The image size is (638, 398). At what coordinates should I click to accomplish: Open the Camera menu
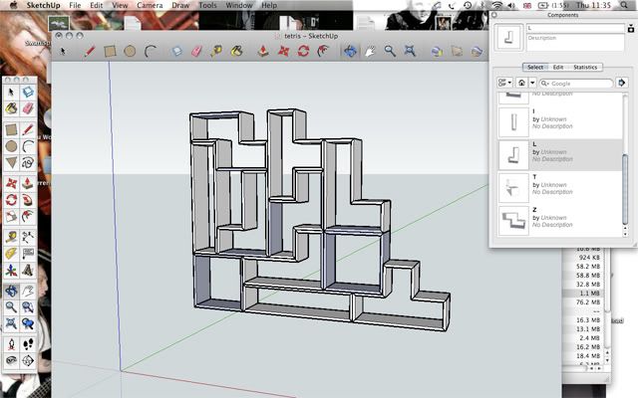150,5
